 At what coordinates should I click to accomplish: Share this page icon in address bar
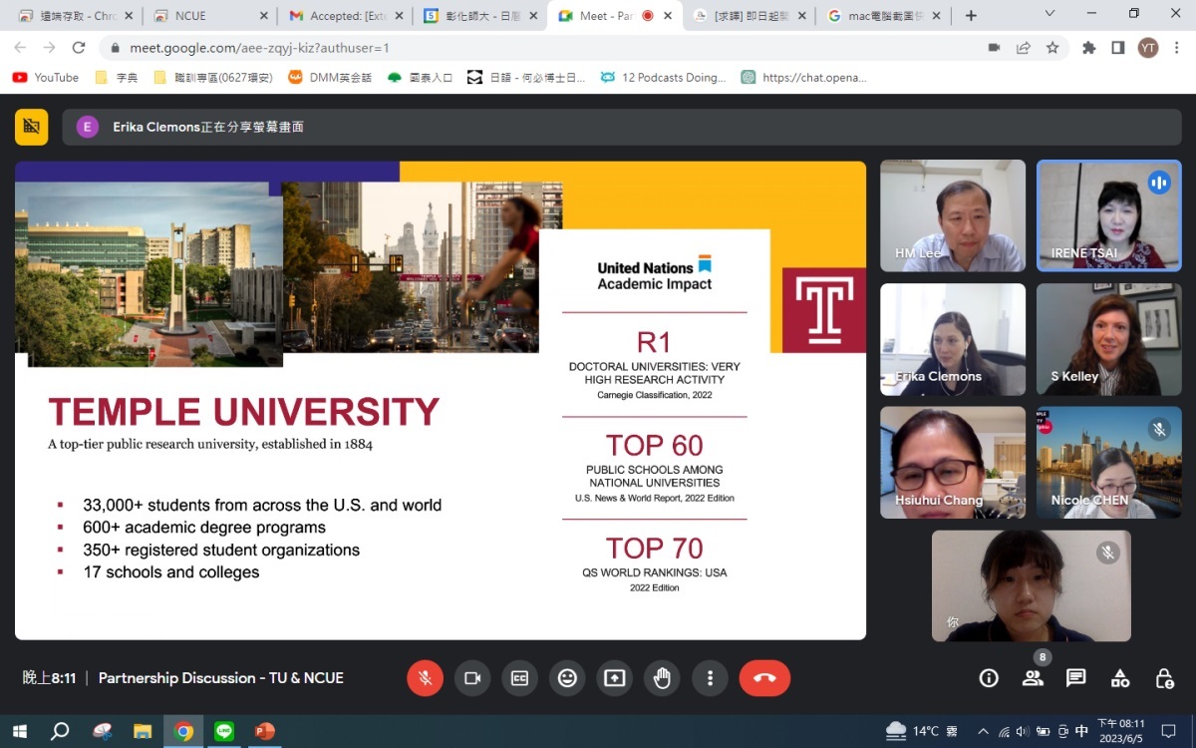click(1023, 48)
